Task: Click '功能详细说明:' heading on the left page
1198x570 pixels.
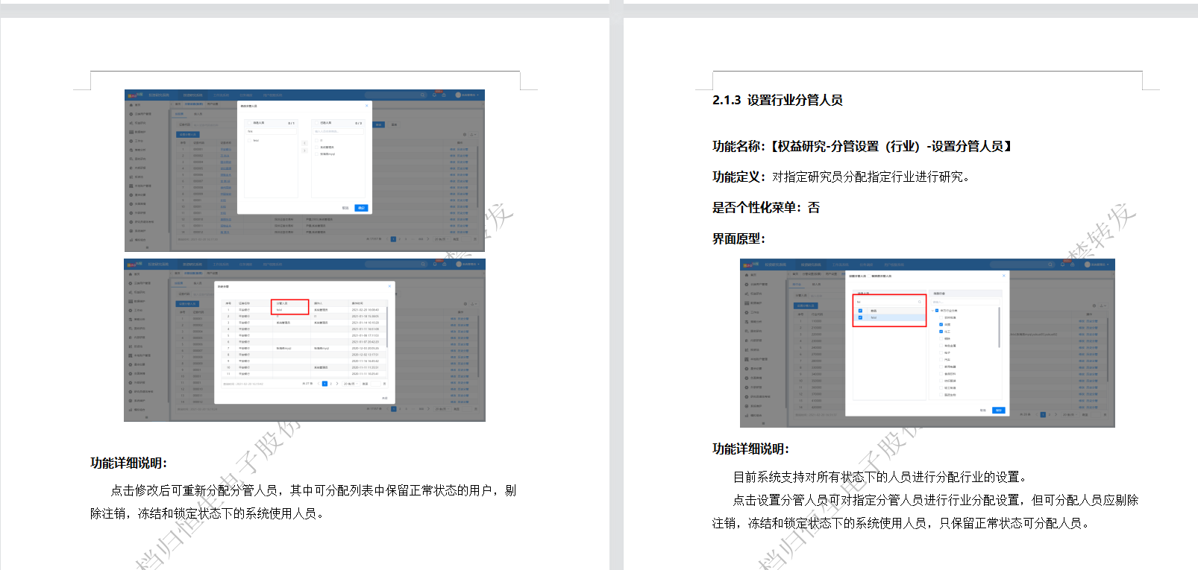Action: tap(129, 463)
